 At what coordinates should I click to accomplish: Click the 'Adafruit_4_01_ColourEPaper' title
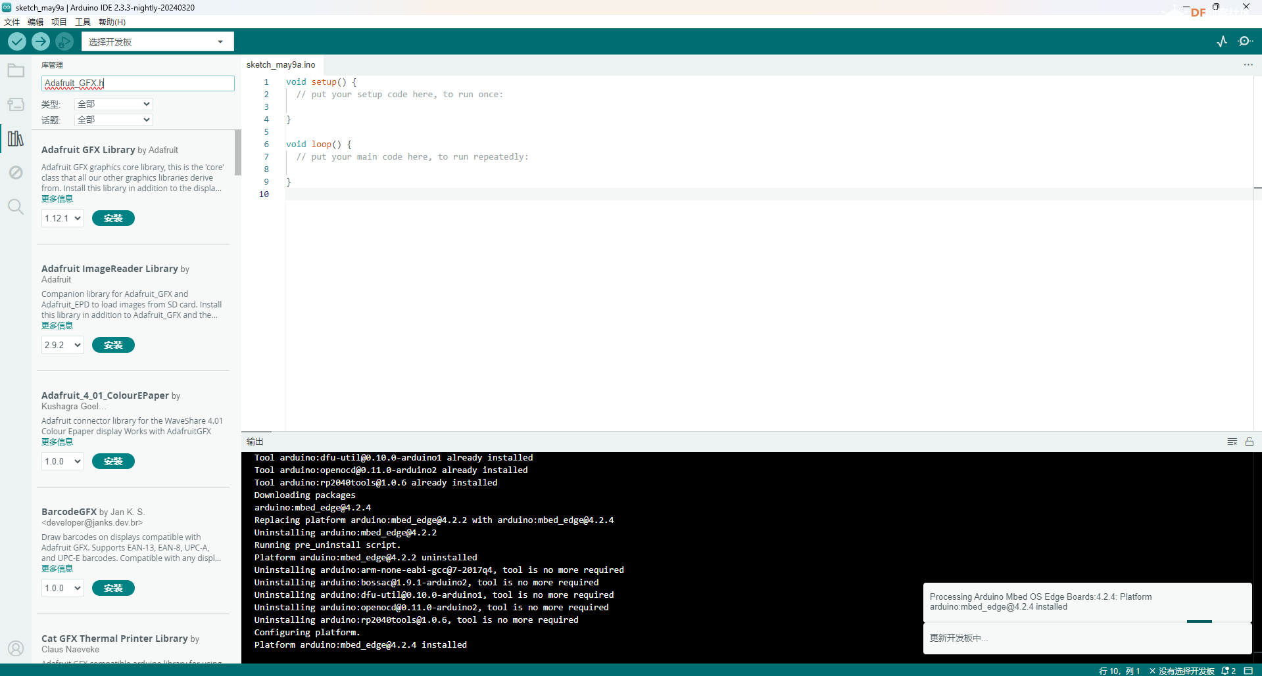tap(105, 395)
